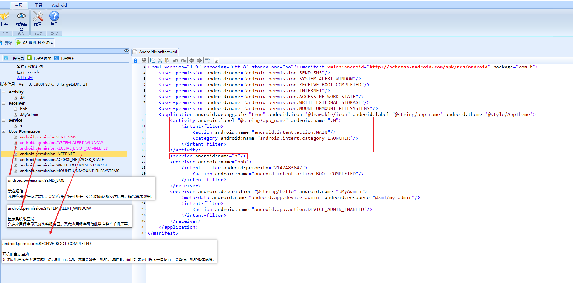
Task: Switch to the 主页 ribbon tab
Action: (x=19, y=5)
